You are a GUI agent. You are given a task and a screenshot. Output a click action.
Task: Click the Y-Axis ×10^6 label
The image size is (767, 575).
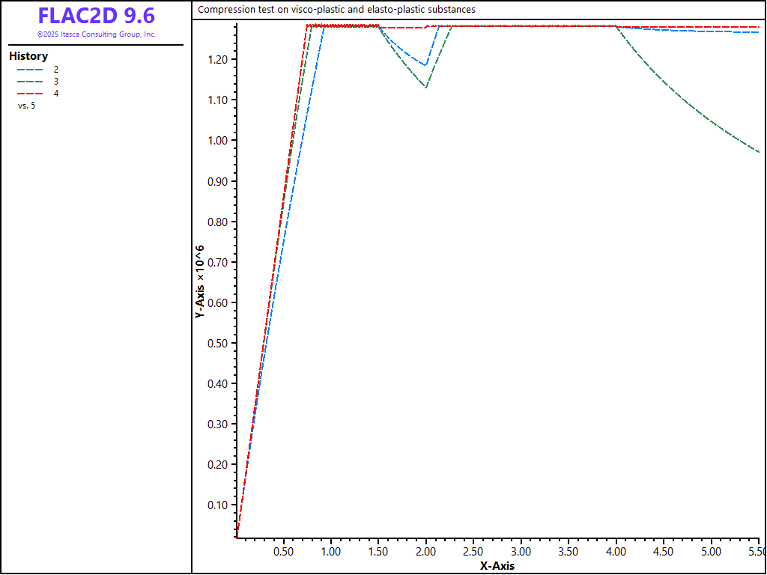(200, 282)
